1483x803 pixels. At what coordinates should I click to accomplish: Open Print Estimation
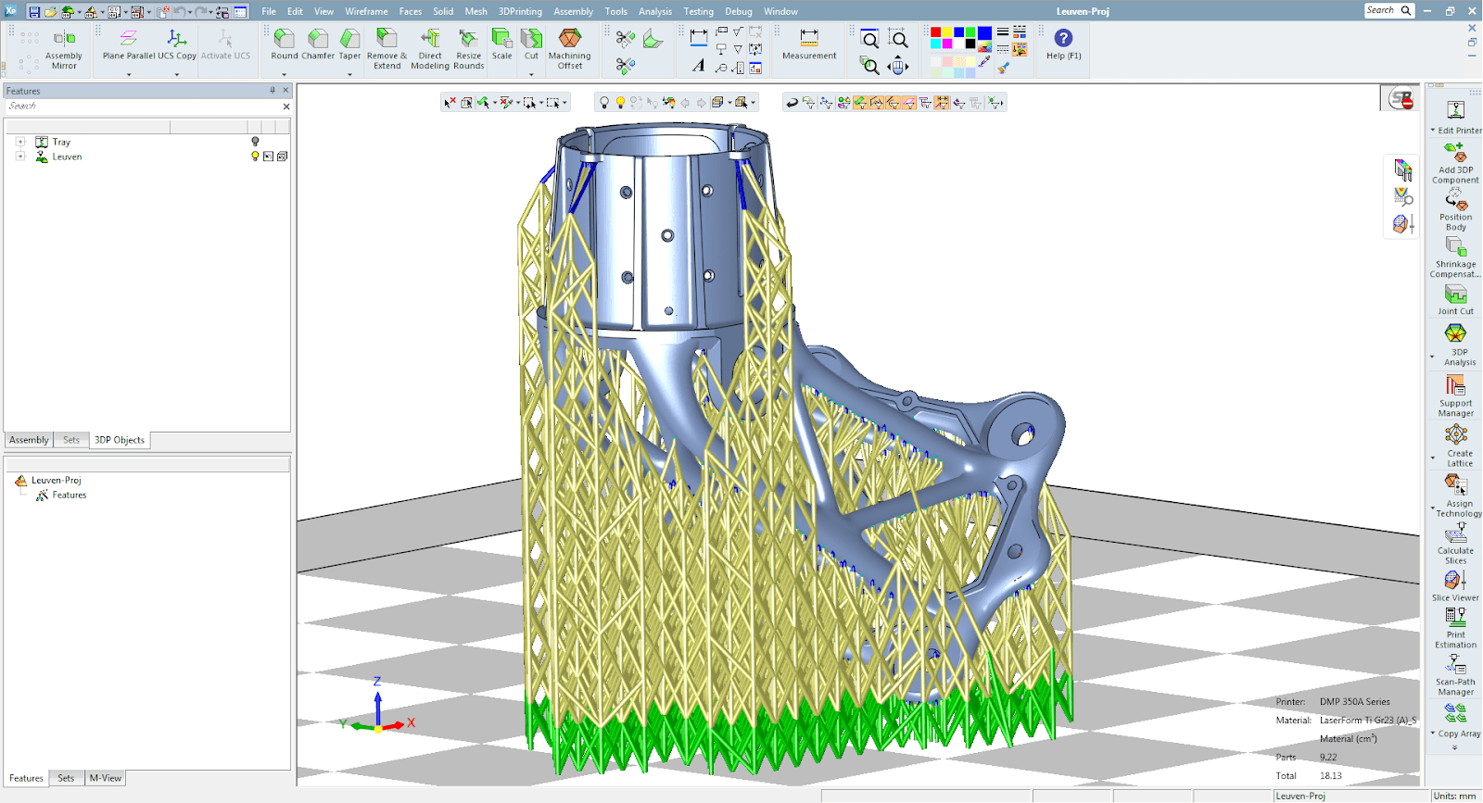pos(1455,628)
